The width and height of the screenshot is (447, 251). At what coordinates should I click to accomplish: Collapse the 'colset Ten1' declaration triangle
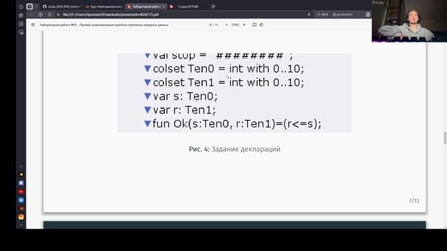click(x=147, y=82)
